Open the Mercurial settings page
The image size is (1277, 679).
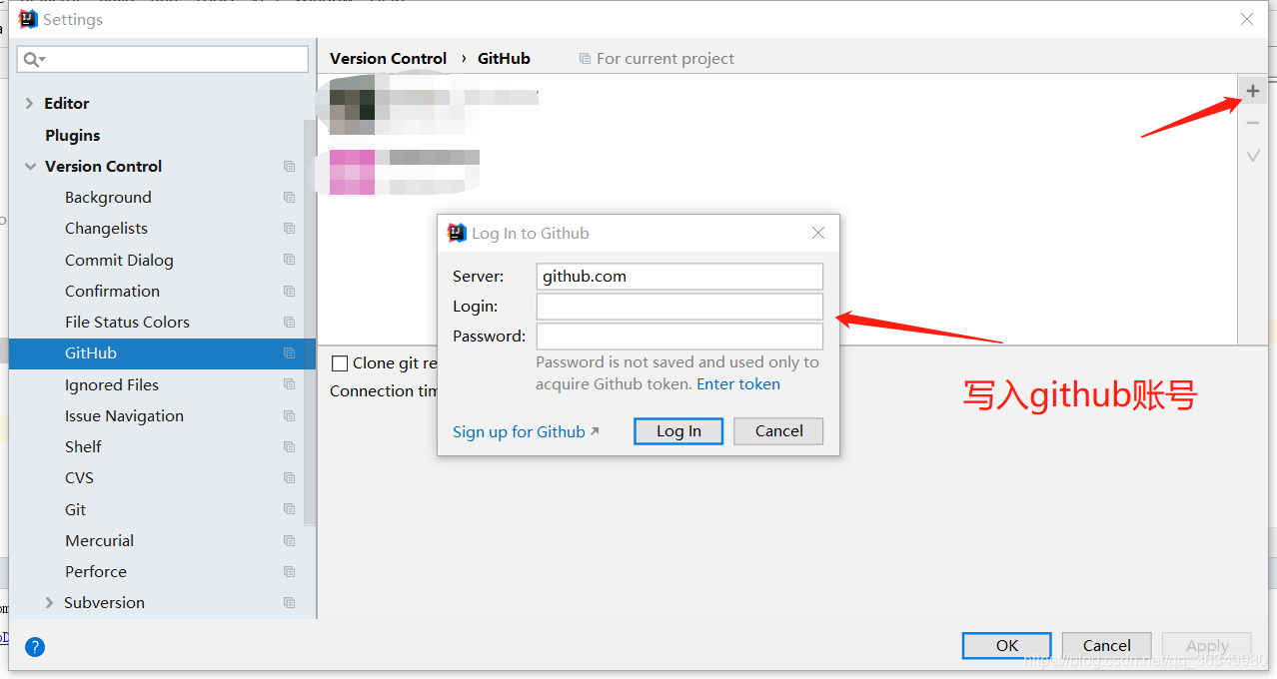(x=99, y=541)
